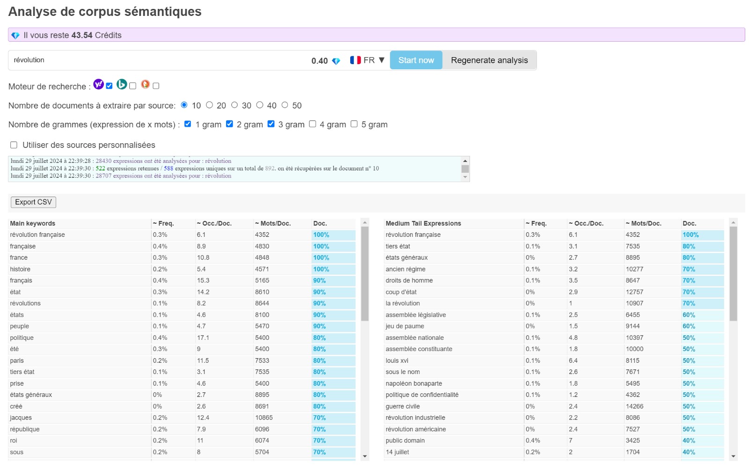The image size is (749, 470).
Task: Click the French flag icon
Action: (x=355, y=60)
